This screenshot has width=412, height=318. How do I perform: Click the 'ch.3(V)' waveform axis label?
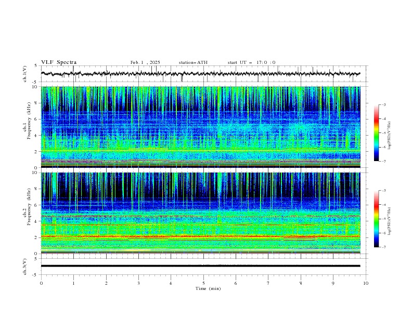point(25,267)
